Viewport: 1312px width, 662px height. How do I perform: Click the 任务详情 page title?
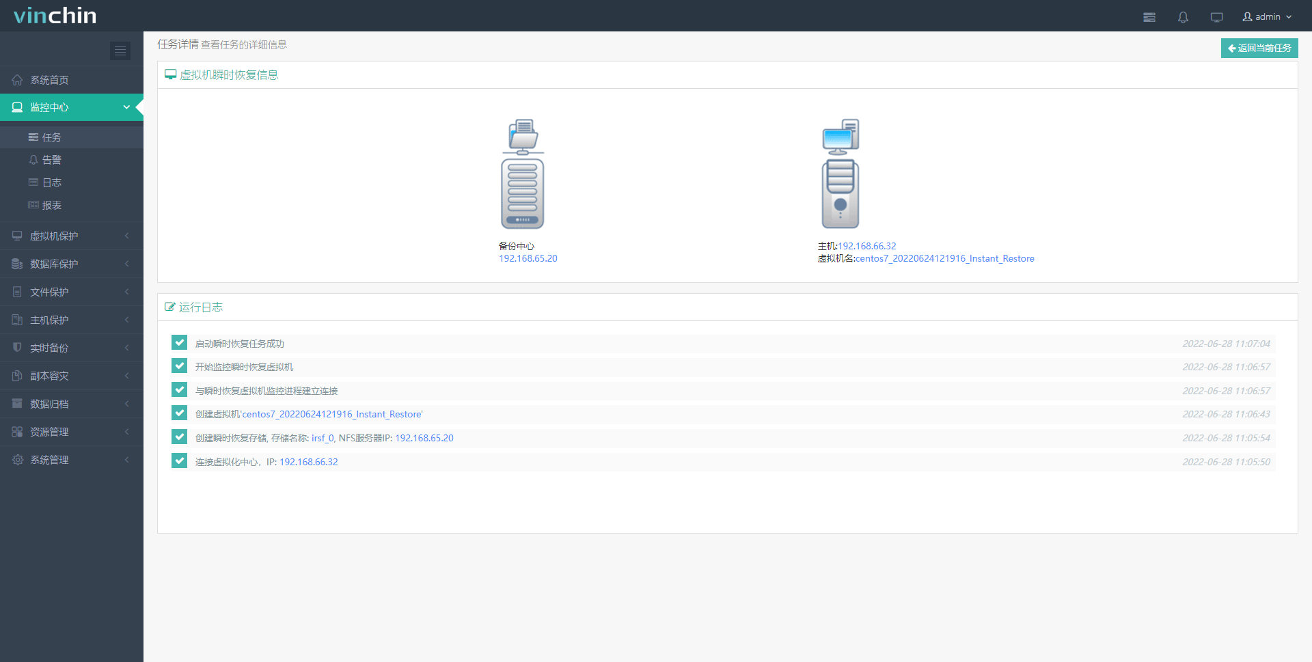click(178, 44)
